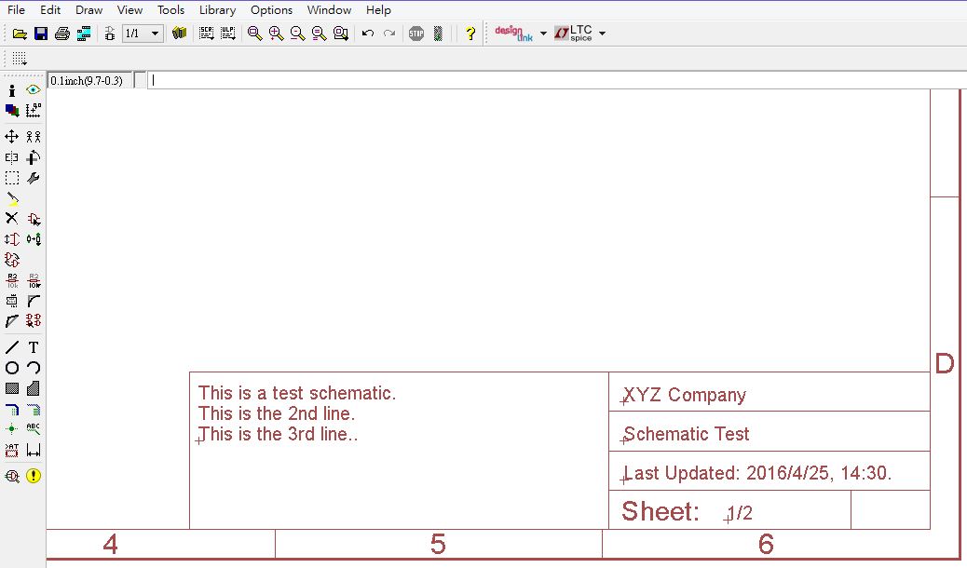This screenshot has width=967, height=568.
Task: Open the File menu
Action: [16, 10]
